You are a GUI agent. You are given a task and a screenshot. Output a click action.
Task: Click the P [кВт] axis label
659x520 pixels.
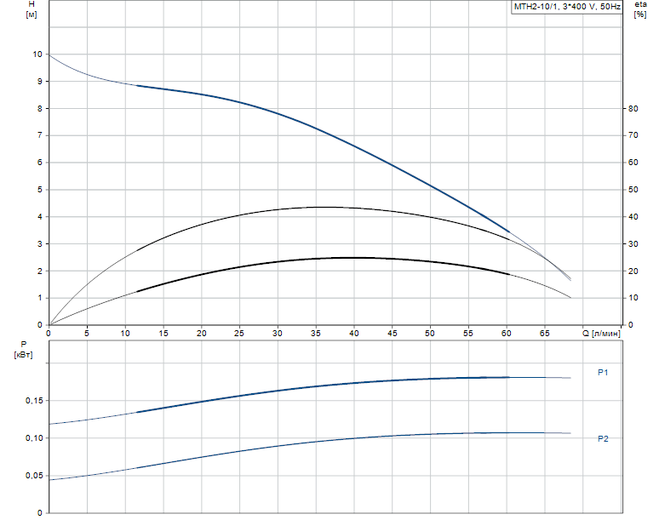coord(23,350)
